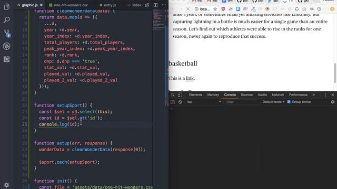337x189 pixels.
Task: Click the colorful circle extension icon
Action: point(297,9)
